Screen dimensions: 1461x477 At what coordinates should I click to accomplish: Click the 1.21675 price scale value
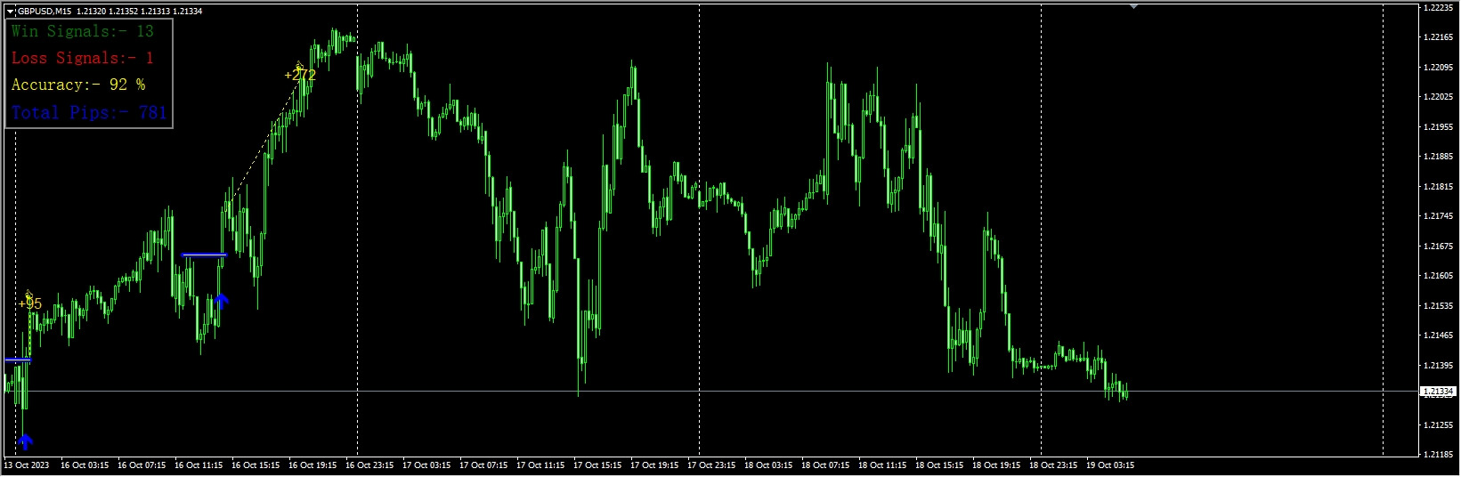click(1438, 247)
